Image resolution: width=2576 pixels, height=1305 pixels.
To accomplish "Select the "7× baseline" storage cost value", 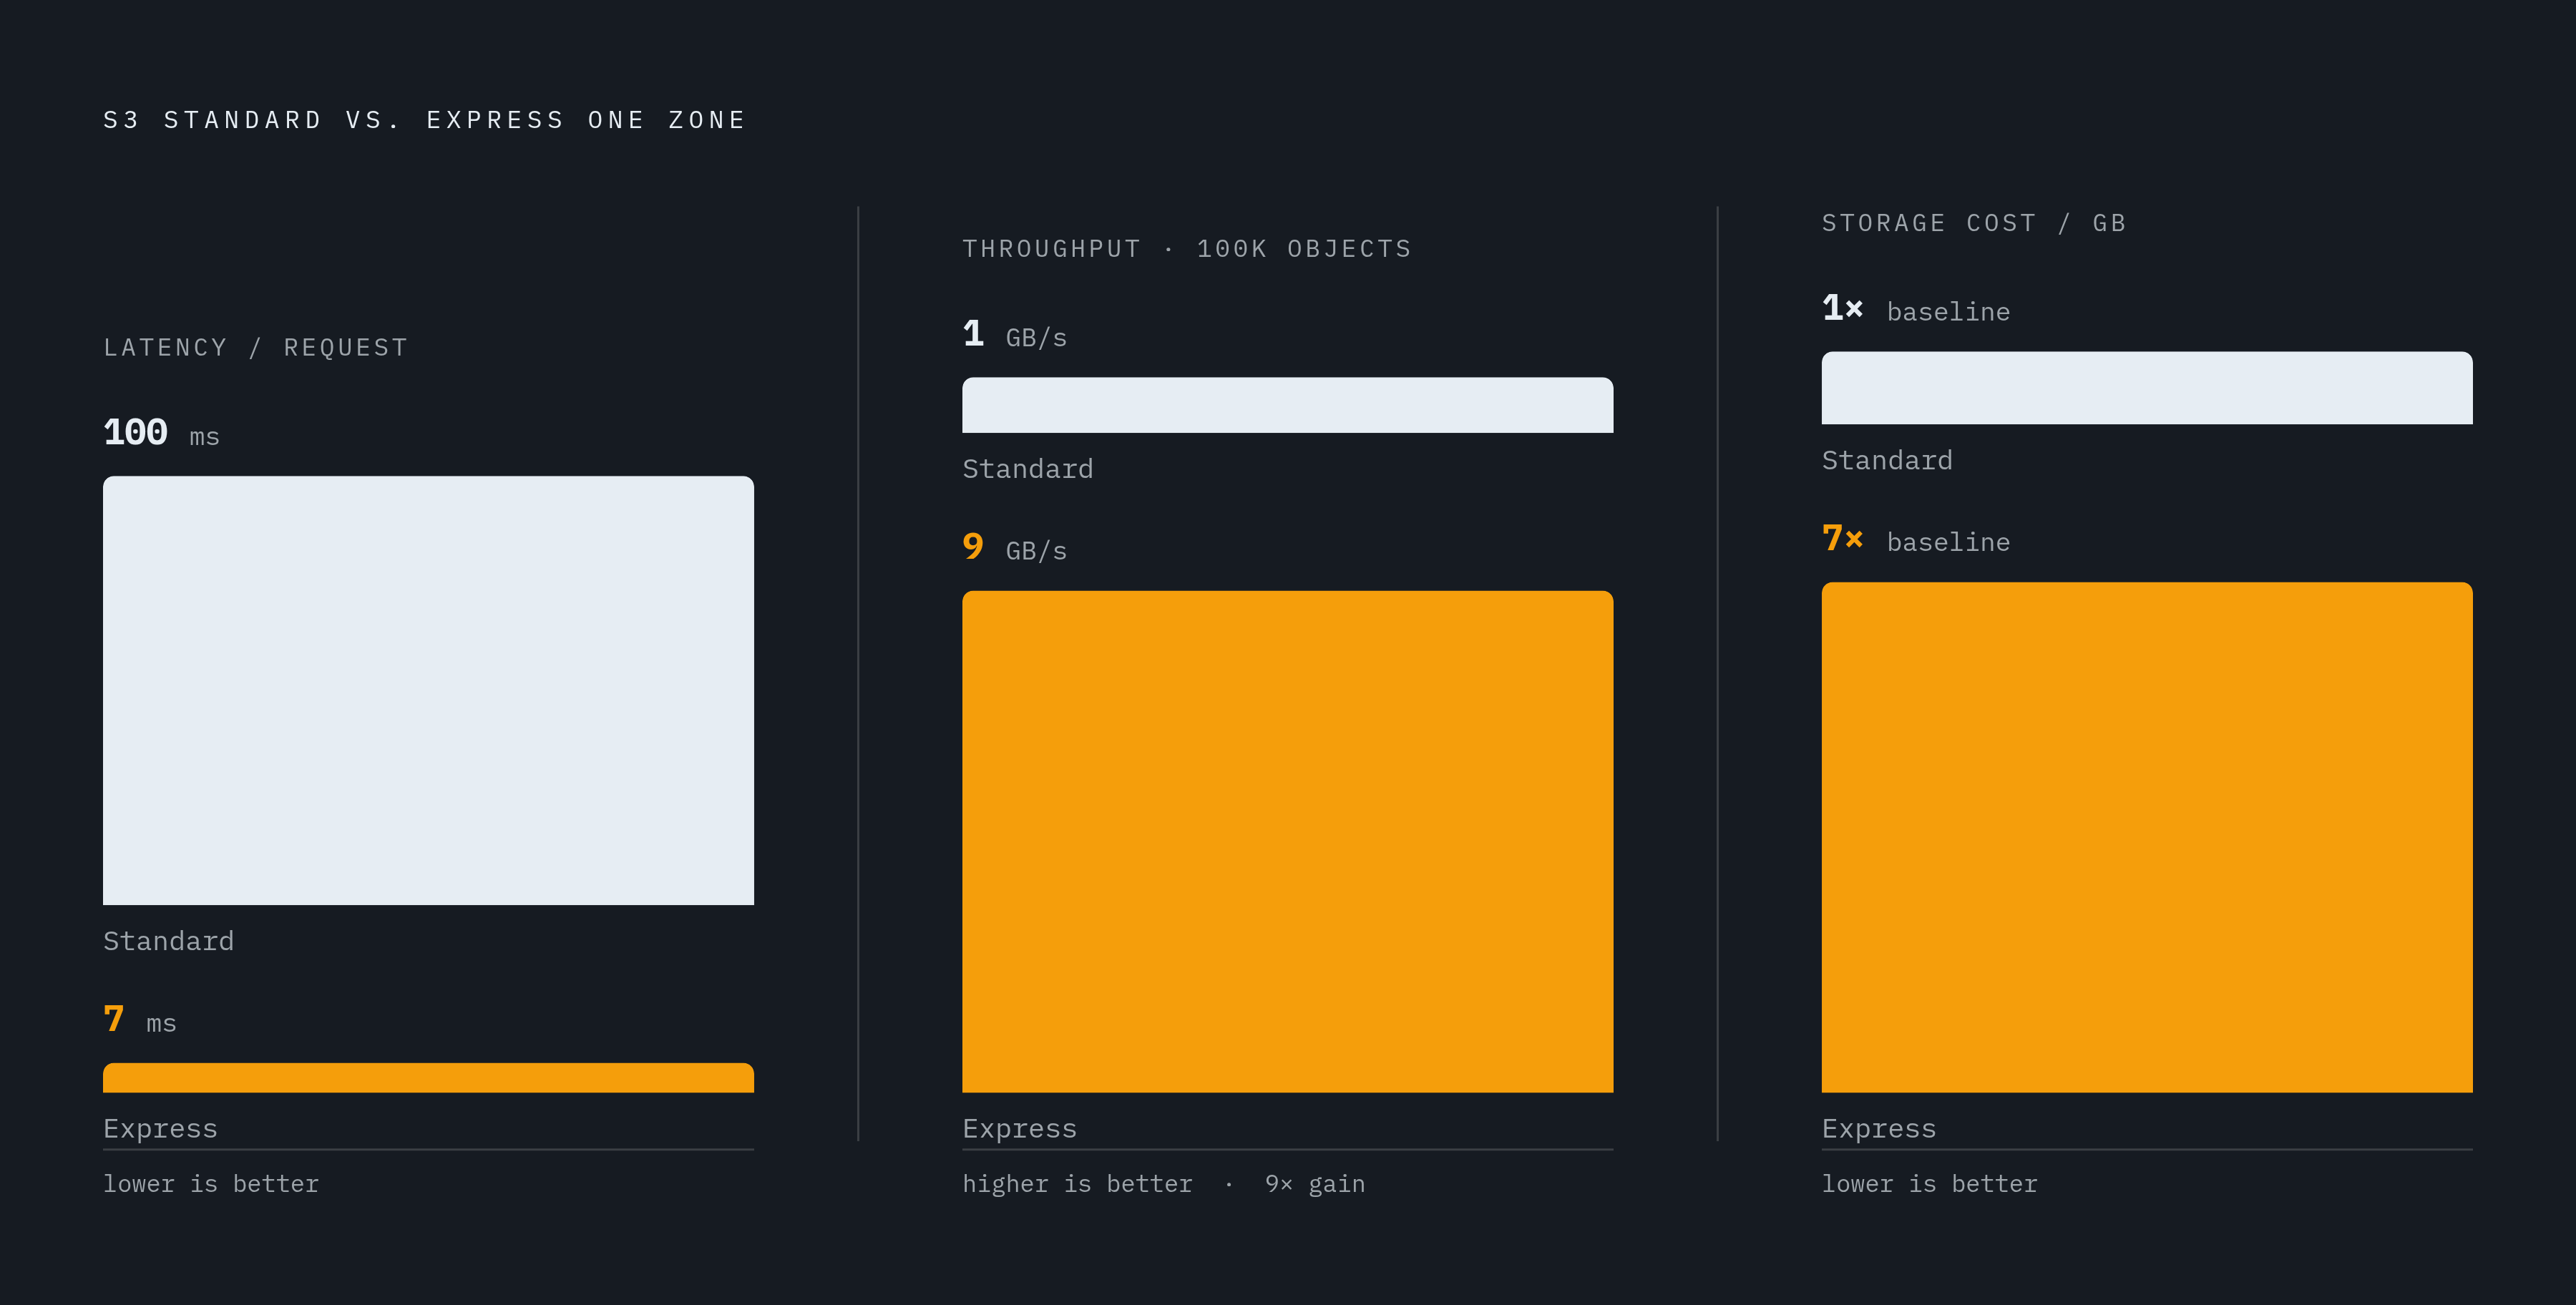I will click(1916, 539).
